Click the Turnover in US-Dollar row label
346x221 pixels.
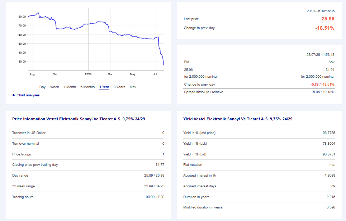[x=29, y=133]
